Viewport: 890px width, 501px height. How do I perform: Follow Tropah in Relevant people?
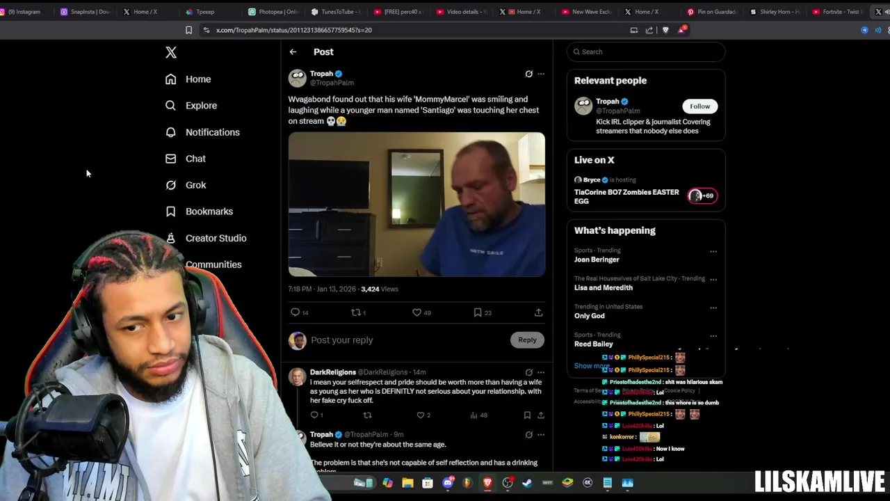pyautogui.click(x=699, y=106)
